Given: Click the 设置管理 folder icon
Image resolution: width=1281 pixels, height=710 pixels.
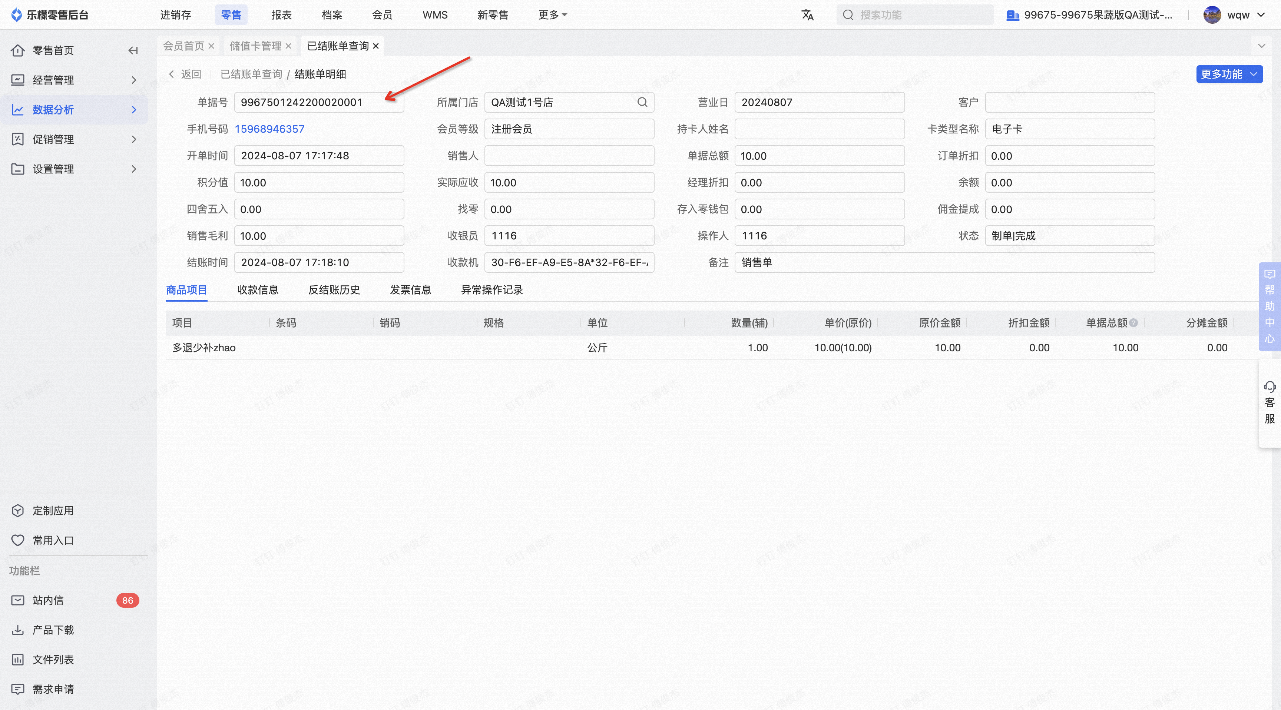Looking at the screenshot, I should click(x=17, y=169).
